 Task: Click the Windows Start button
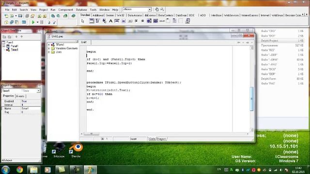5,170
